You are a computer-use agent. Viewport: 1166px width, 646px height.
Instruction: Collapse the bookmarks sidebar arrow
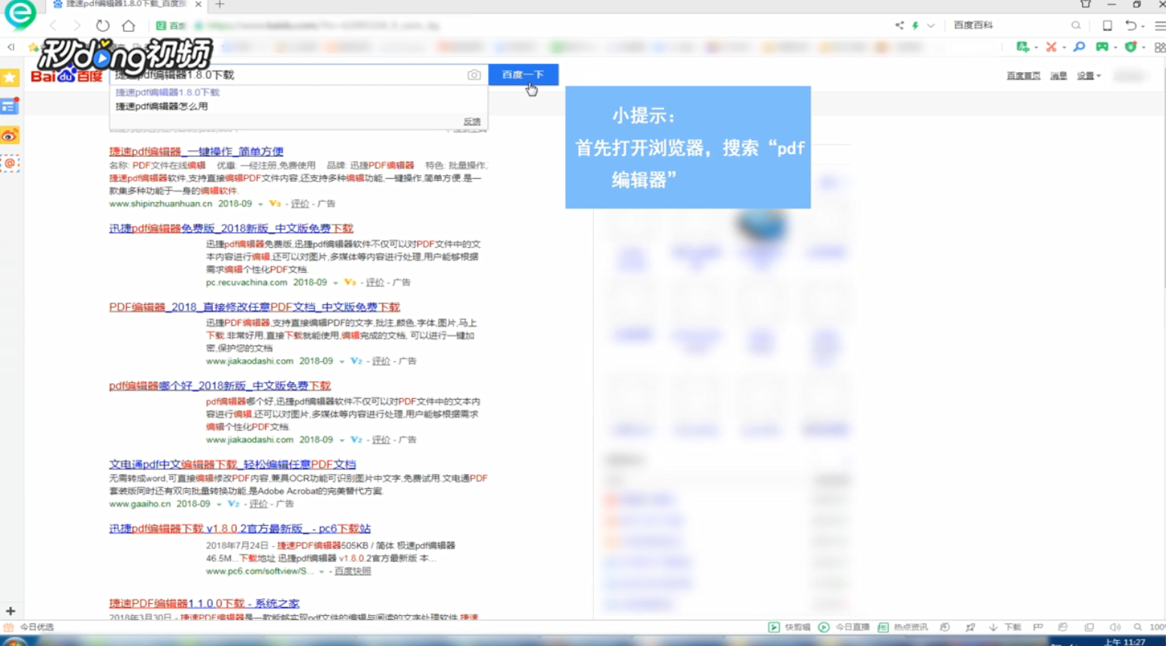(11, 47)
